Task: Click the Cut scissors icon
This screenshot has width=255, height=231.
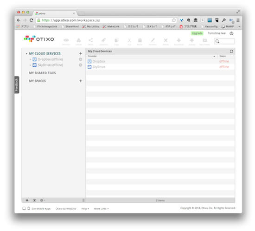Action: [x=129, y=40]
